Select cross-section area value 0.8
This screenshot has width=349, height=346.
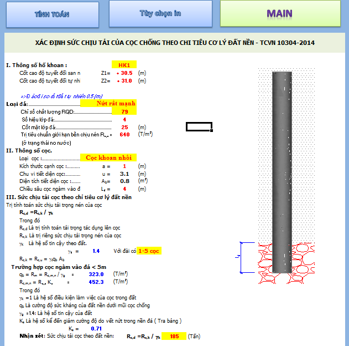point(124,181)
